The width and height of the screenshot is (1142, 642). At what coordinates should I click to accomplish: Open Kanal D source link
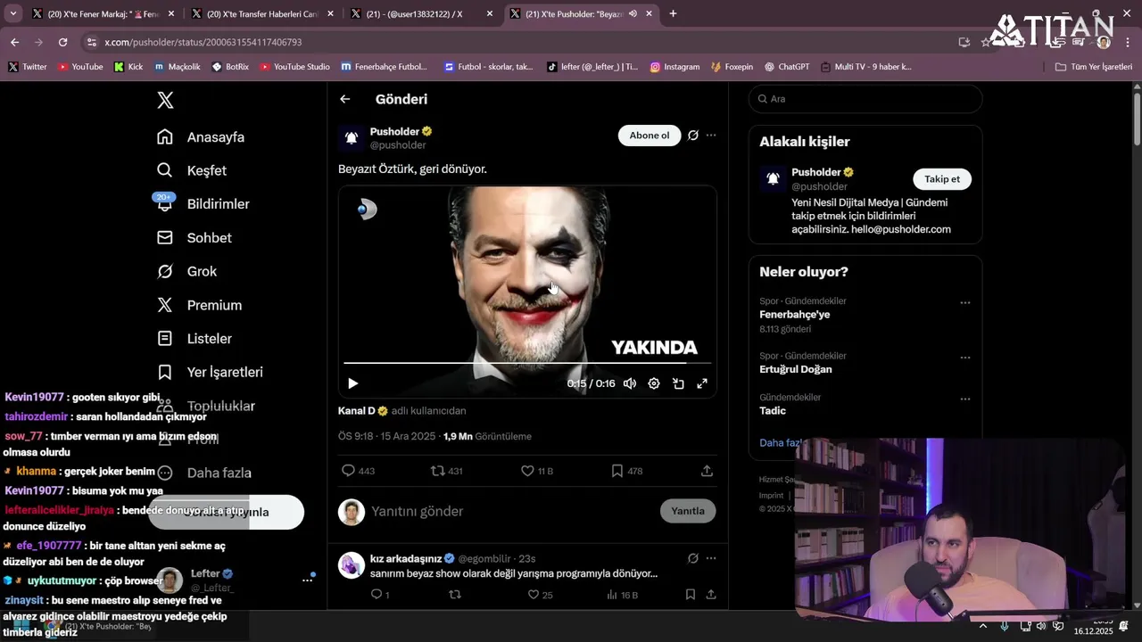pos(363,411)
